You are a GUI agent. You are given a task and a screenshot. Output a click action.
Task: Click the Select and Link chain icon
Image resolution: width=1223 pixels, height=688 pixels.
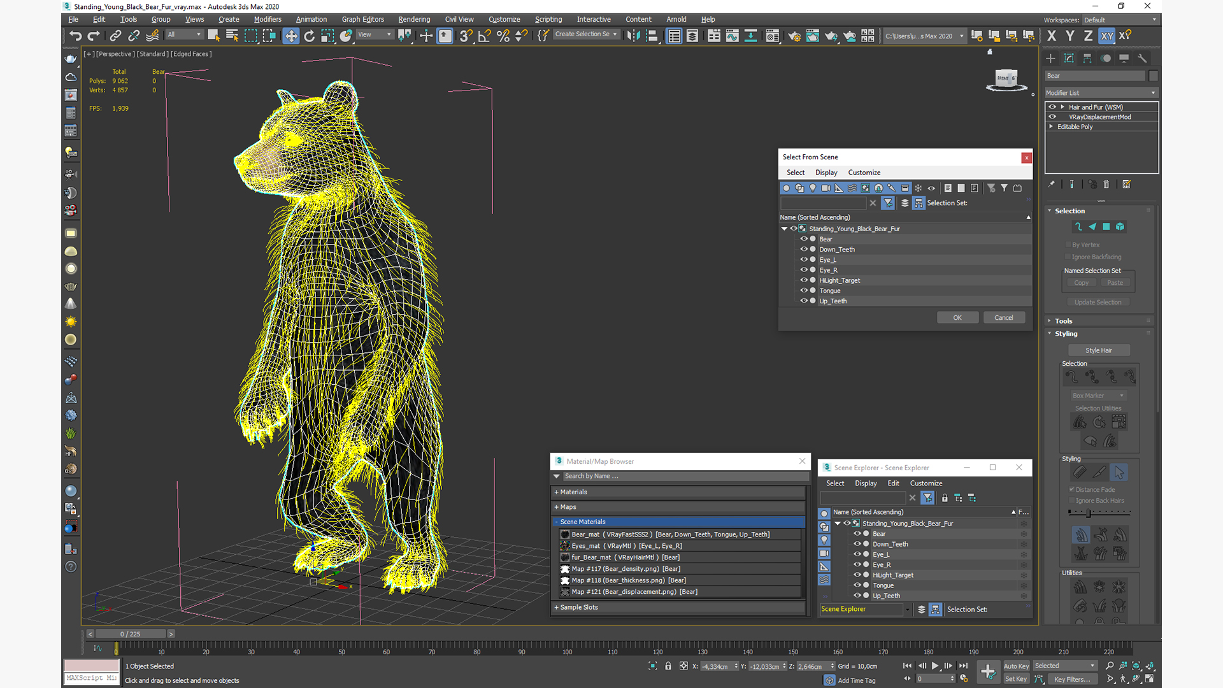point(115,36)
